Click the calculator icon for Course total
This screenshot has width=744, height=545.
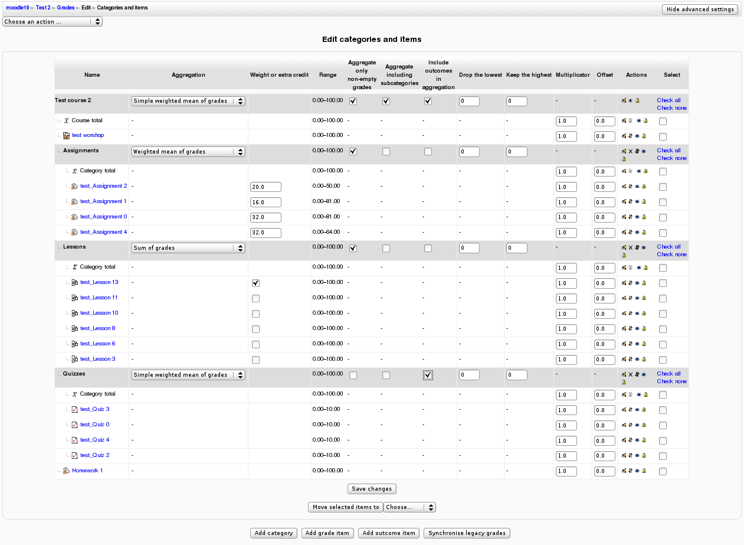630,120
